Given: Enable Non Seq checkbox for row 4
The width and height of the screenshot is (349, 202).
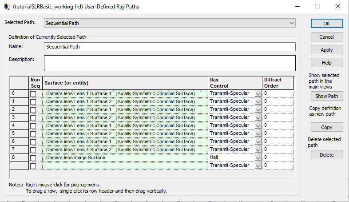Looking at the screenshot, I should pyautogui.click(x=33, y=125).
